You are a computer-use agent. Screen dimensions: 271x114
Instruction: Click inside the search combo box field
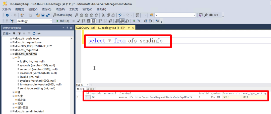coord(174,15)
